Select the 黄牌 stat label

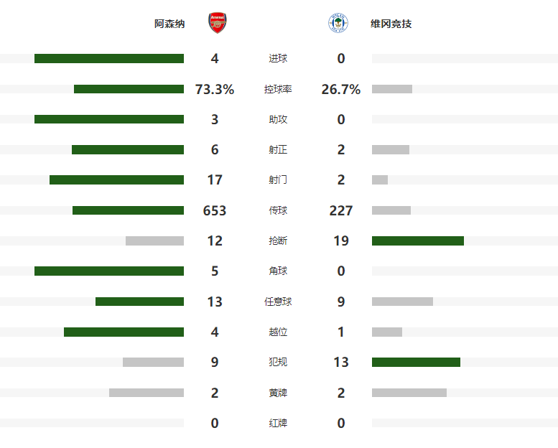coord(278,393)
